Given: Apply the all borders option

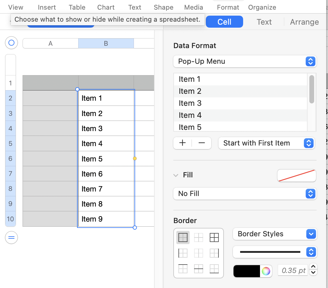Looking at the screenshot, I should tap(214, 237).
